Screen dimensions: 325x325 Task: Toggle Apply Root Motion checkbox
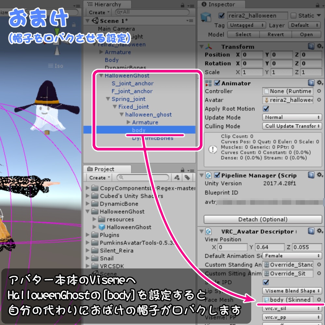[x=266, y=109]
